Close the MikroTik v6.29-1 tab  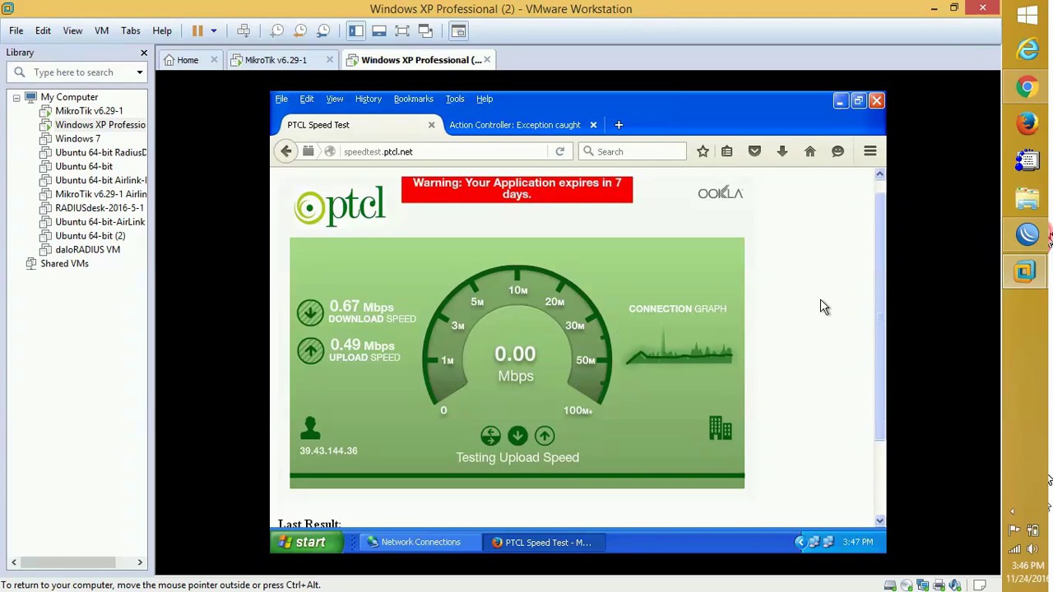point(330,60)
